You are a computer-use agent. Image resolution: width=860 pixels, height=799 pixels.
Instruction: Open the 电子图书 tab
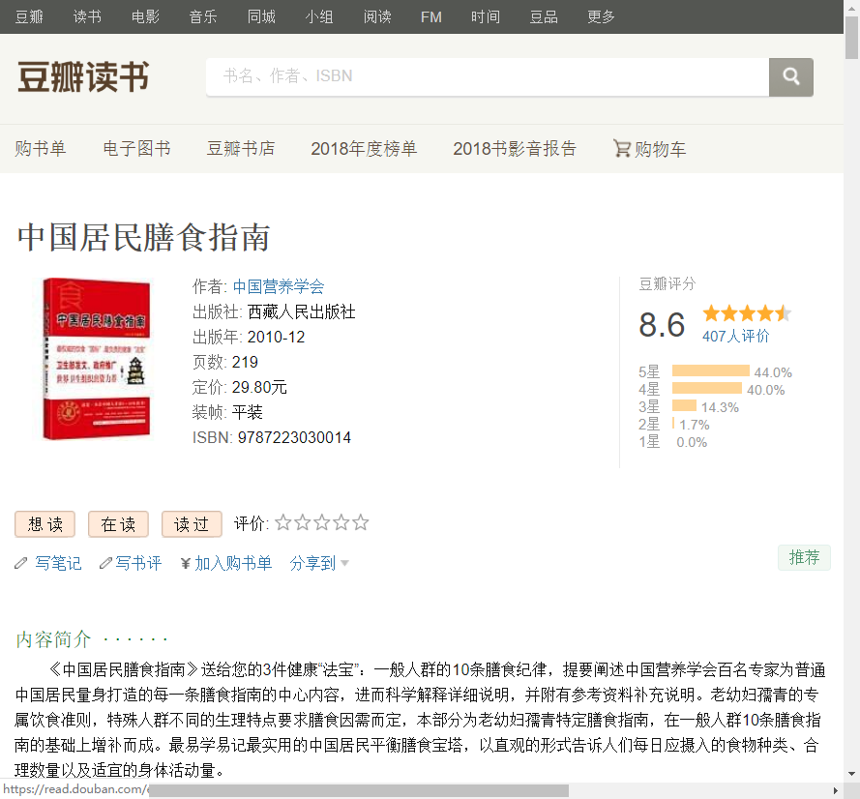click(x=137, y=149)
